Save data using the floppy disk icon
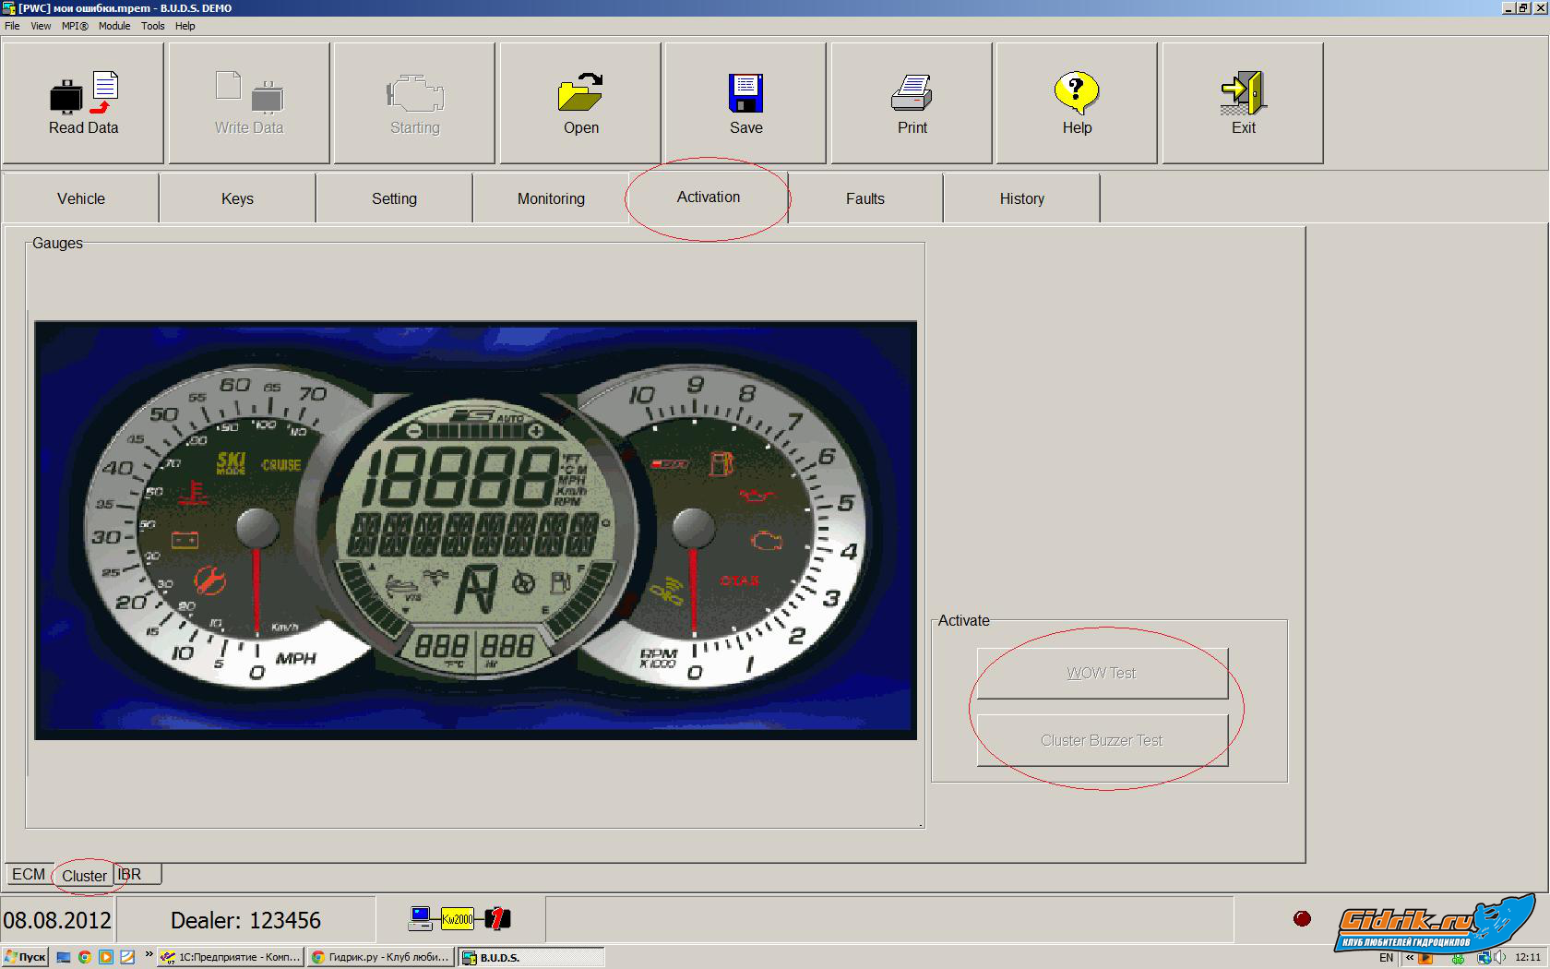This screenshot has height=969, width=1550. [745, 103]
